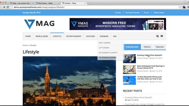This screenshot has width=189, height=106.
Task: Bookmark page with the star icon
Action: (x=180, y=7)
